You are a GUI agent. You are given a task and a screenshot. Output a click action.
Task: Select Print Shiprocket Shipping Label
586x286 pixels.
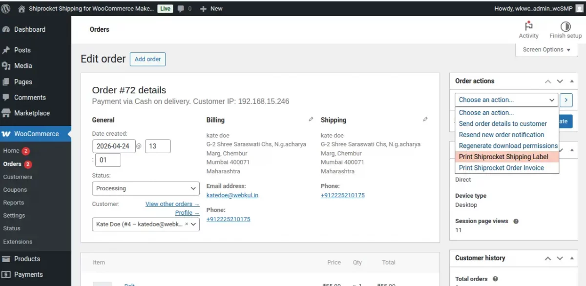pos(507,157)
